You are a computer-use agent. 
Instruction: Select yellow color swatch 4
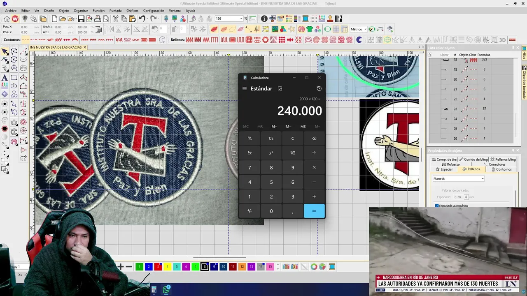(167, 267)
